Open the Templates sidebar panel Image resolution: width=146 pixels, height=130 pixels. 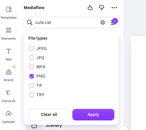coord(8,13)
